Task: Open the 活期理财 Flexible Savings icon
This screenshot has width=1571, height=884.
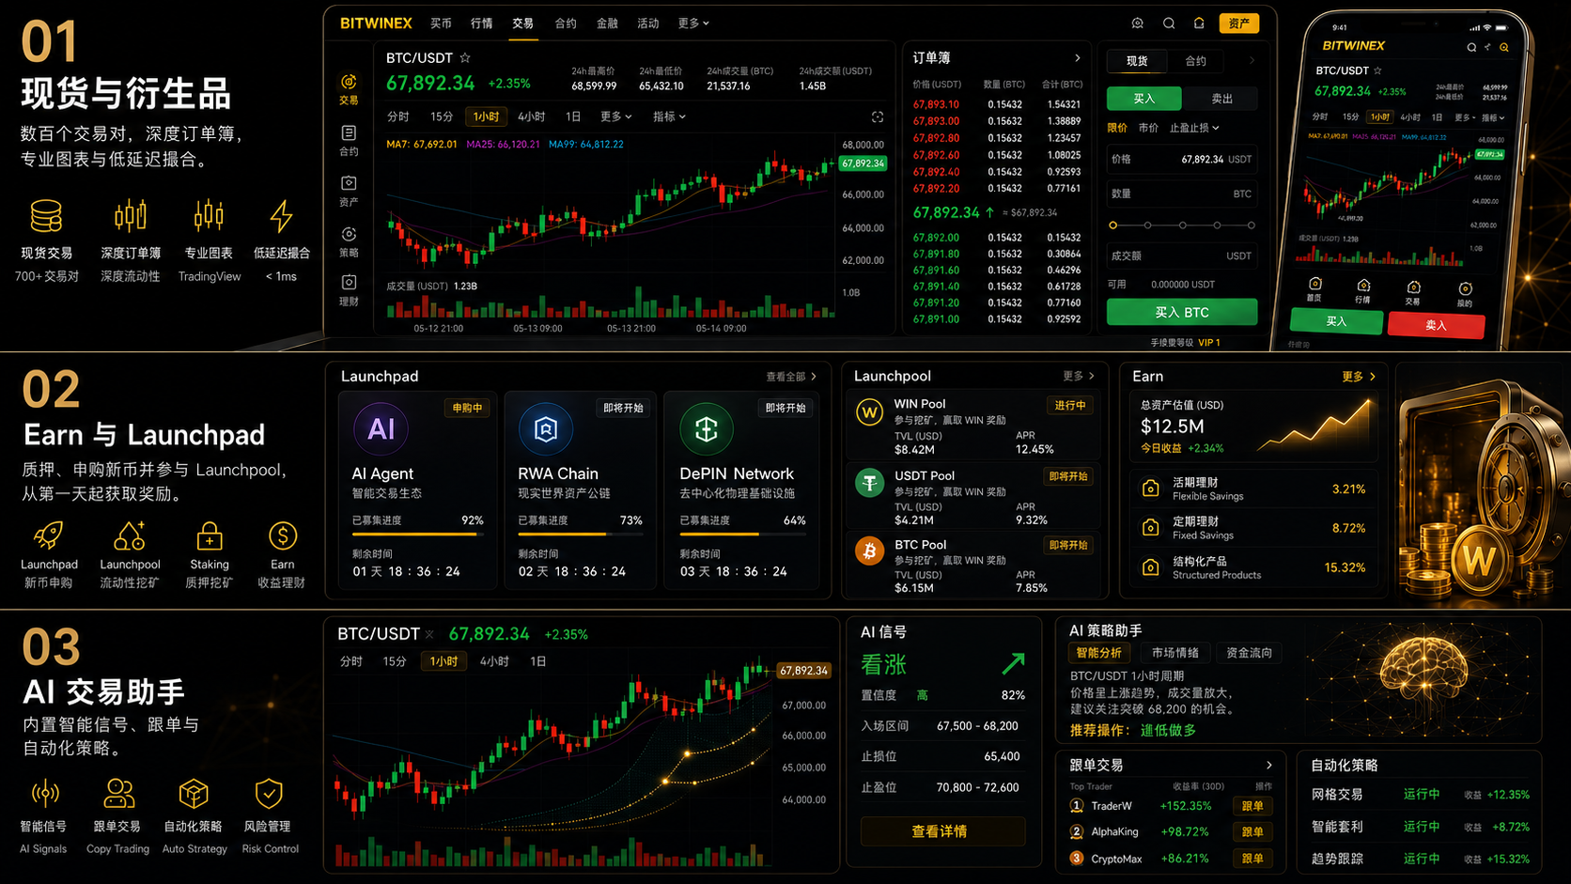Action: (1150, 489)
